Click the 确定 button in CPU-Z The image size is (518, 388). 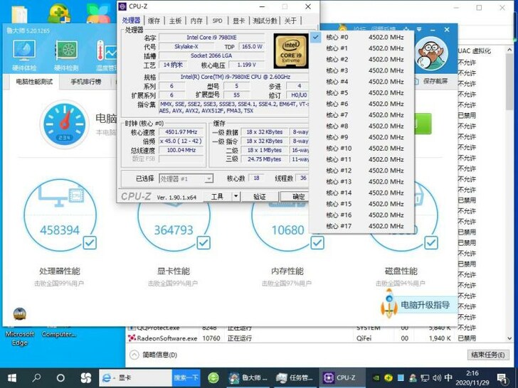(295, 197)
